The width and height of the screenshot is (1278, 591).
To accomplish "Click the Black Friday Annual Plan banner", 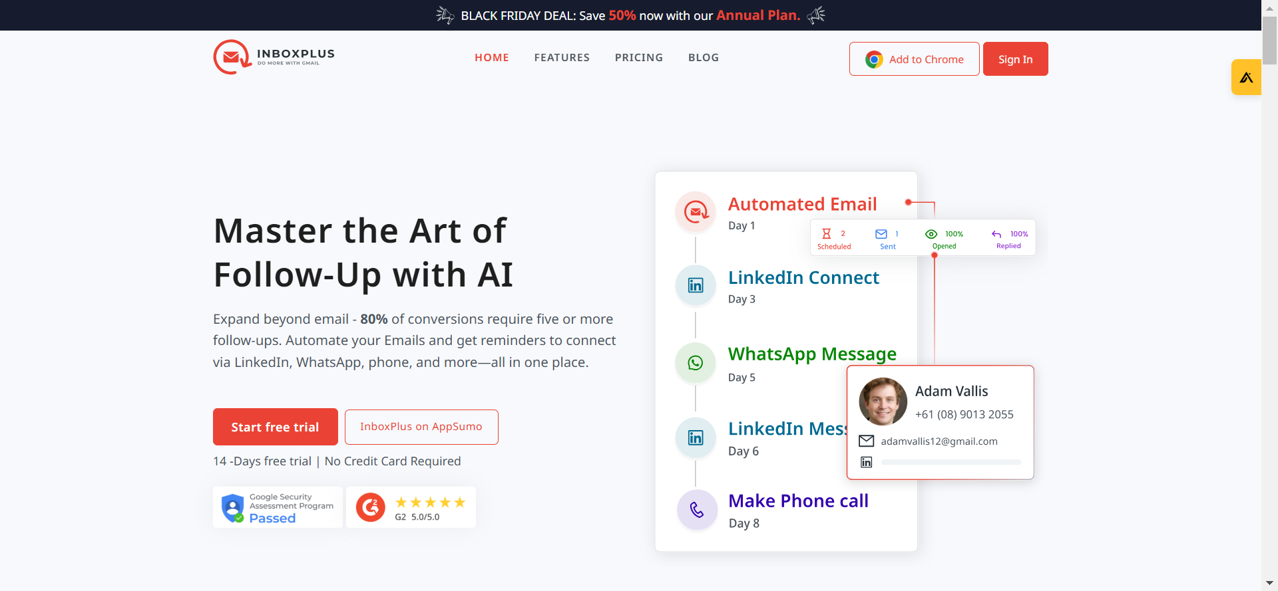I will pyautogui.click(x=630, y=15).
